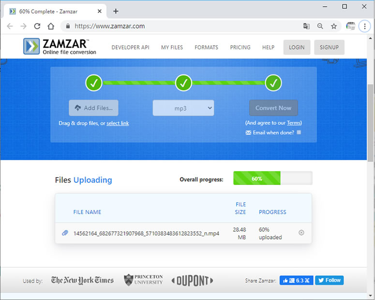Click the browser forward arrow
The height and width of the screenshot is (300, 375).
[23, 26]
